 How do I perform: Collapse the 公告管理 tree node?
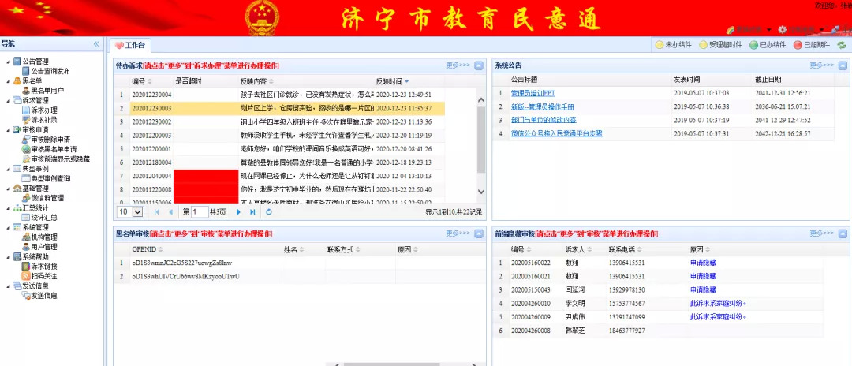click(8, 62)
